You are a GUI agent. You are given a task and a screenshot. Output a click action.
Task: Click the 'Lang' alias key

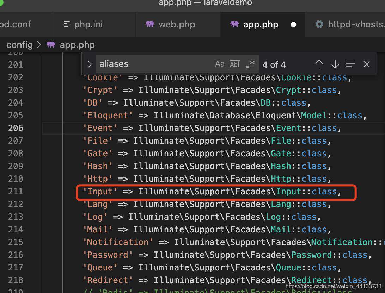click(97, 205)
